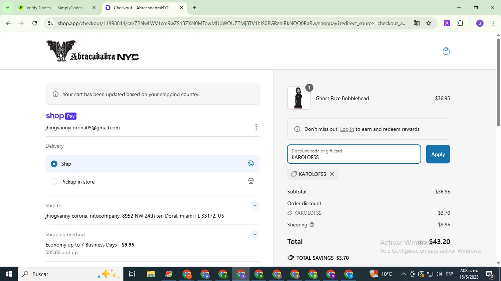Click the page vertical scrollbar
This screenshot has height=281, width=501.
coord(498,82)
